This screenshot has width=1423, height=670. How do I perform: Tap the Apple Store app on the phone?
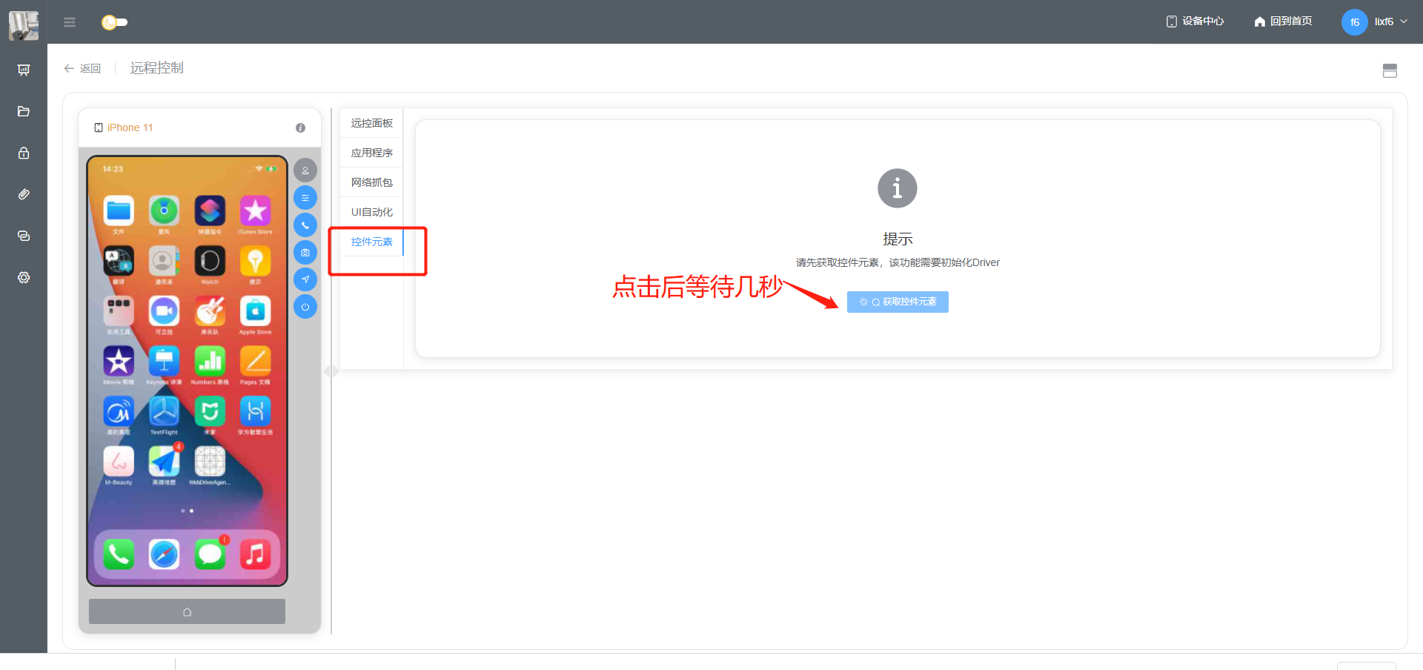point(255,312)
